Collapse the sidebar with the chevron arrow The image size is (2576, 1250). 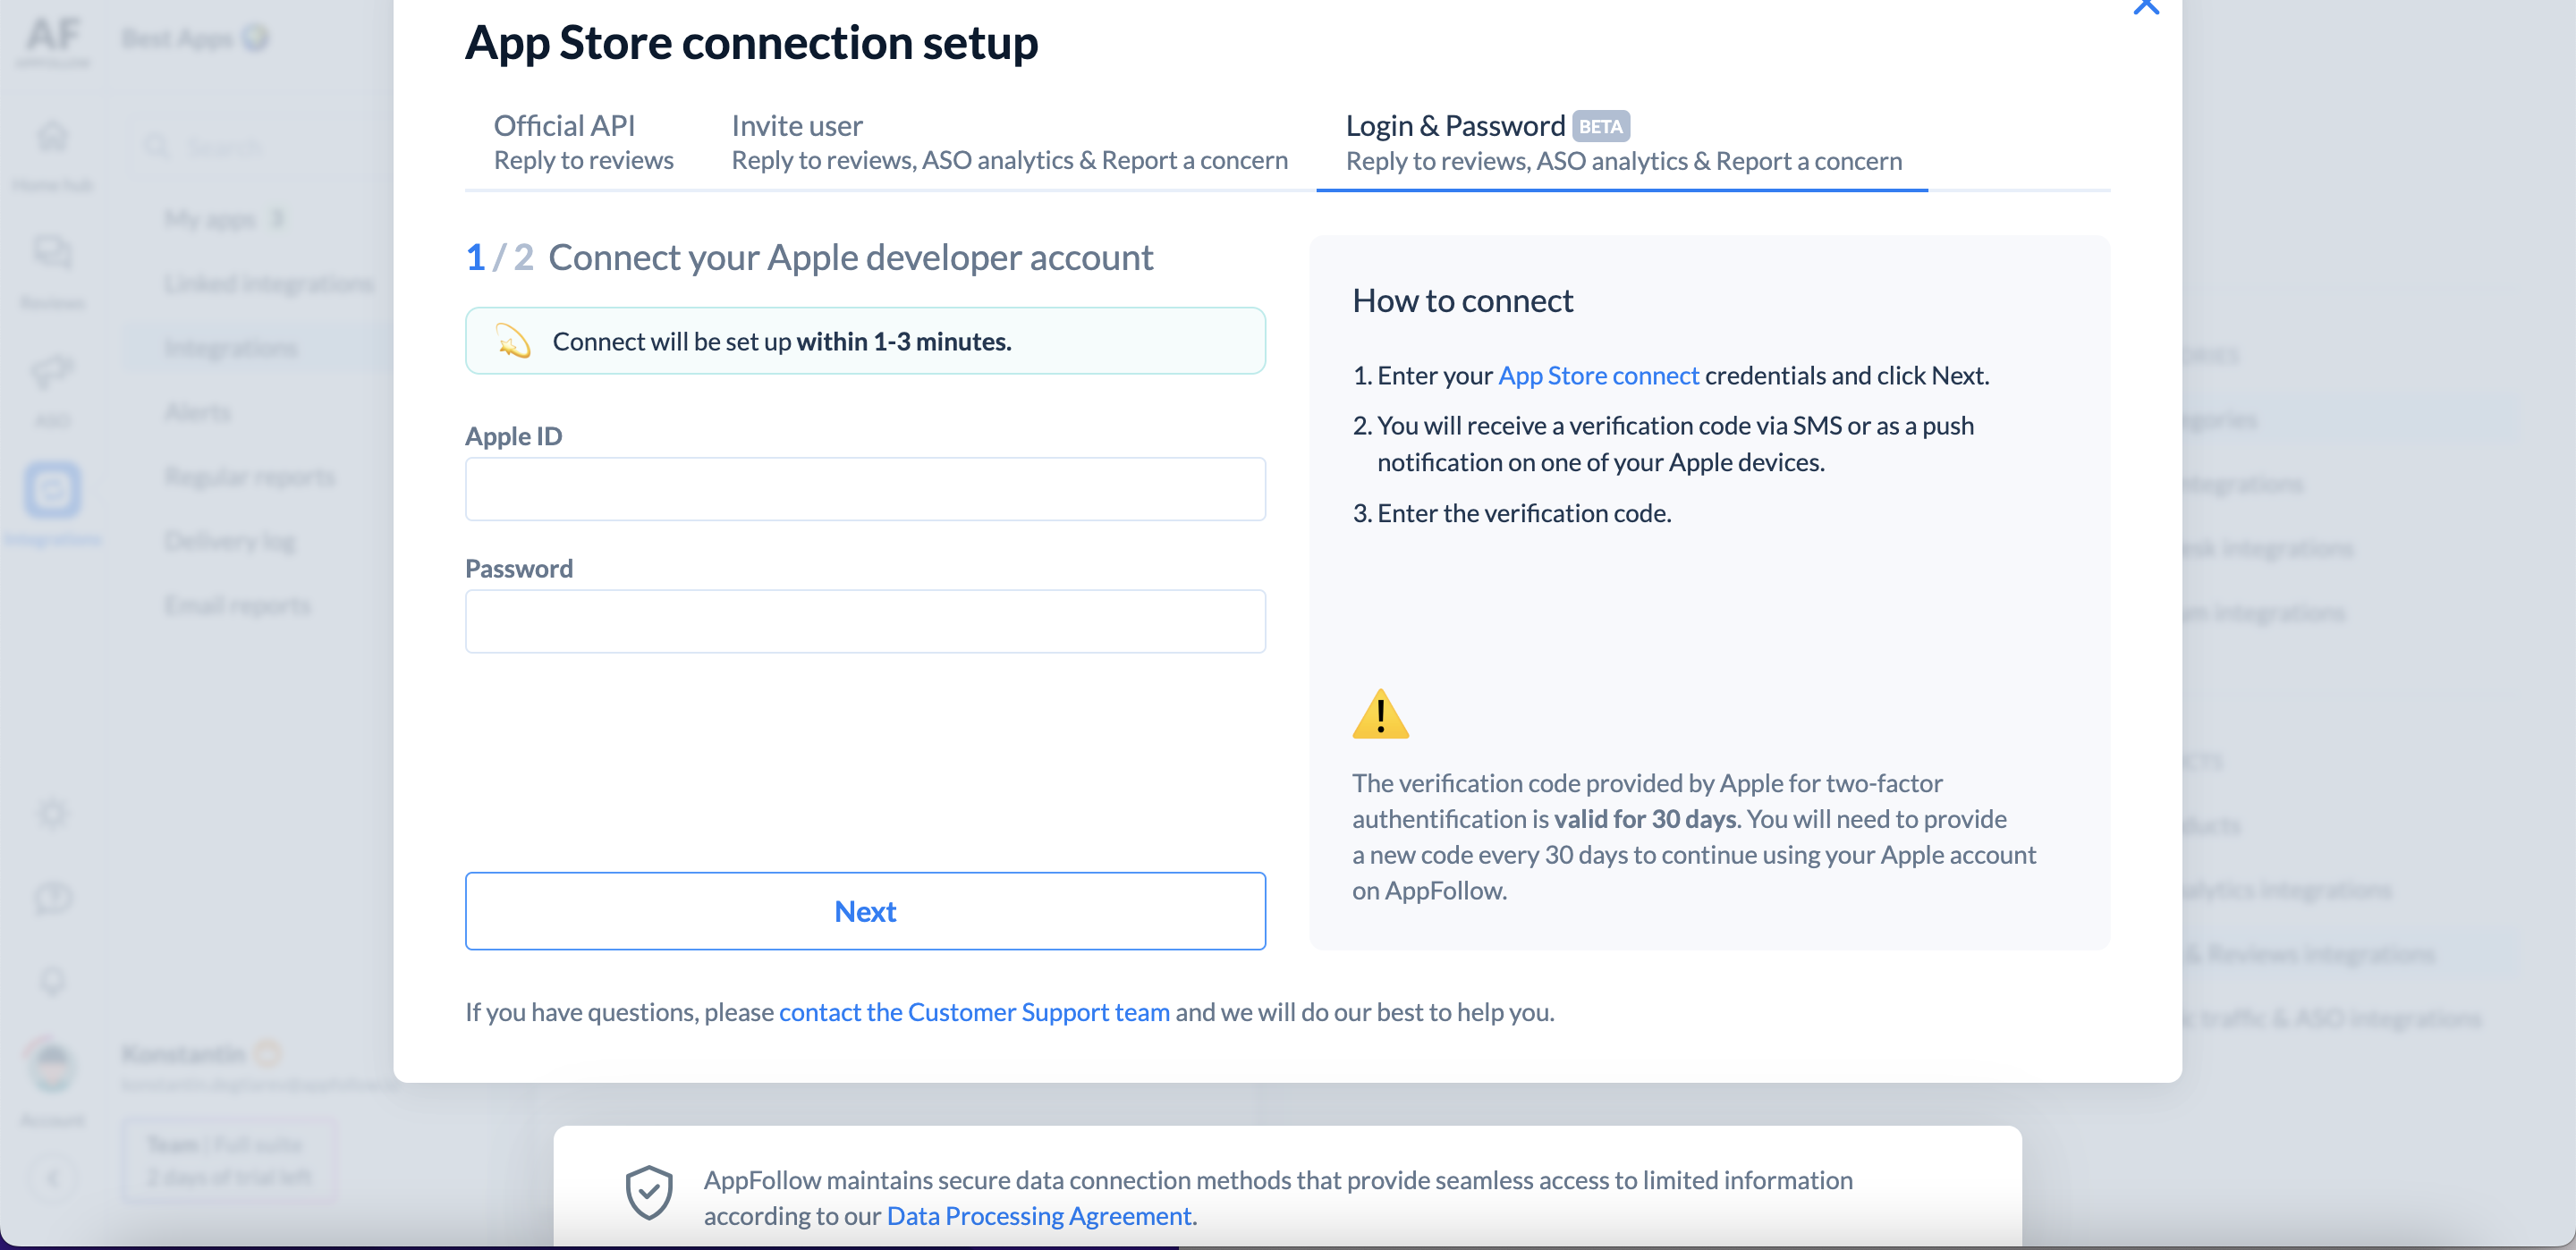point(53,1178)
